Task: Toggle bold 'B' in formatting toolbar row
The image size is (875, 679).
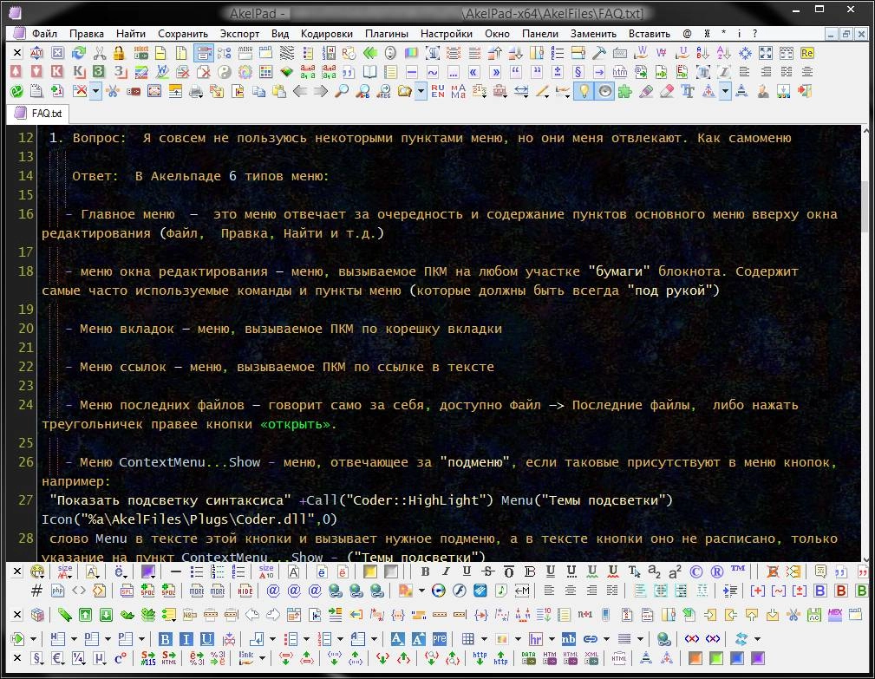Action: point(425,571)
